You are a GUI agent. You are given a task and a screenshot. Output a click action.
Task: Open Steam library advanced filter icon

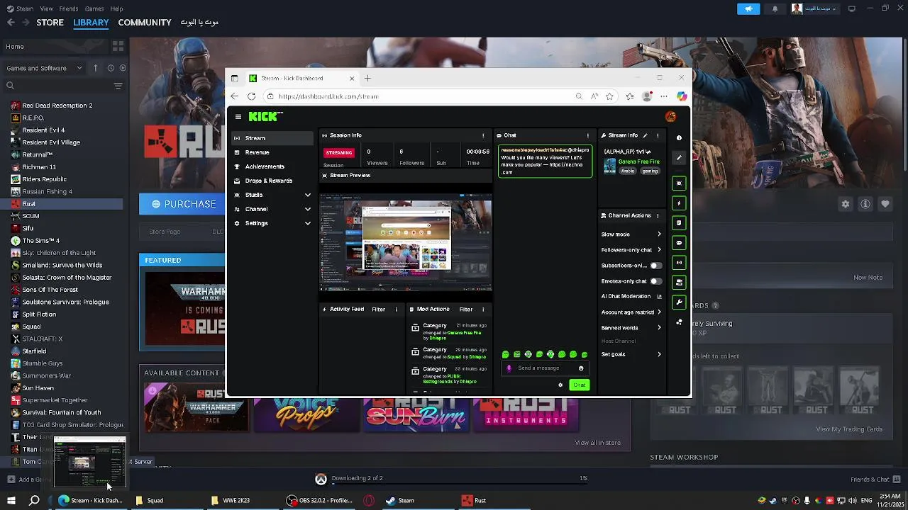point(118,86)
